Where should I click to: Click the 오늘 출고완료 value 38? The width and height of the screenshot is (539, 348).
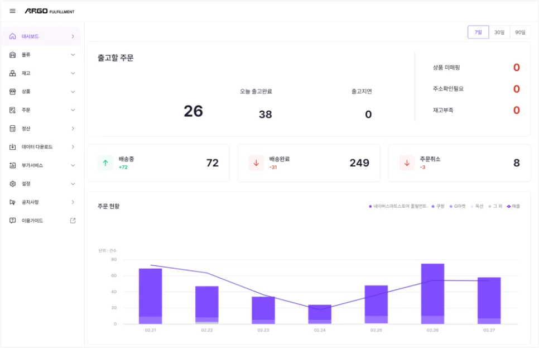click(x=266, y=115)
